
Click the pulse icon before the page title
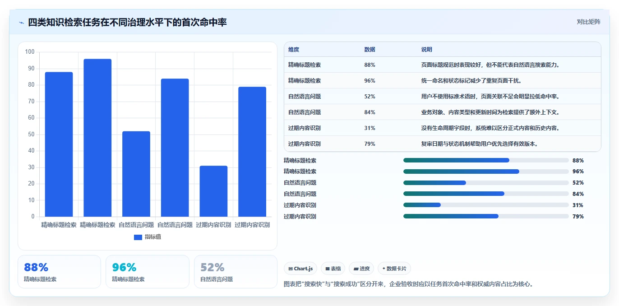click(21, 23)
